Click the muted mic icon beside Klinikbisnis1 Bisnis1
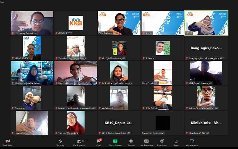The image size is (238, 149). [187, 133]
